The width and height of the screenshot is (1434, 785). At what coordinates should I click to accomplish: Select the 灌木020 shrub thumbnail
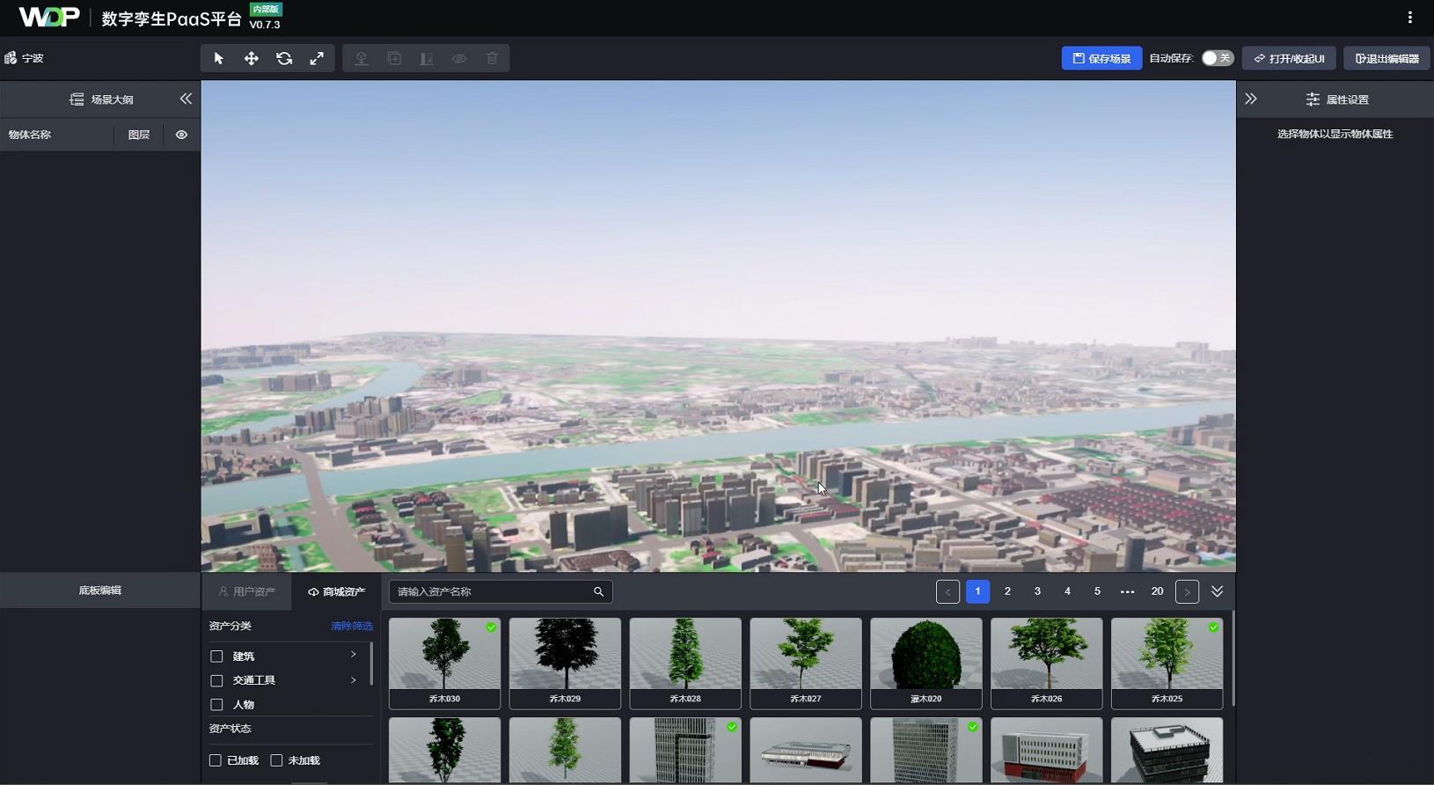[x=926, y=662]
